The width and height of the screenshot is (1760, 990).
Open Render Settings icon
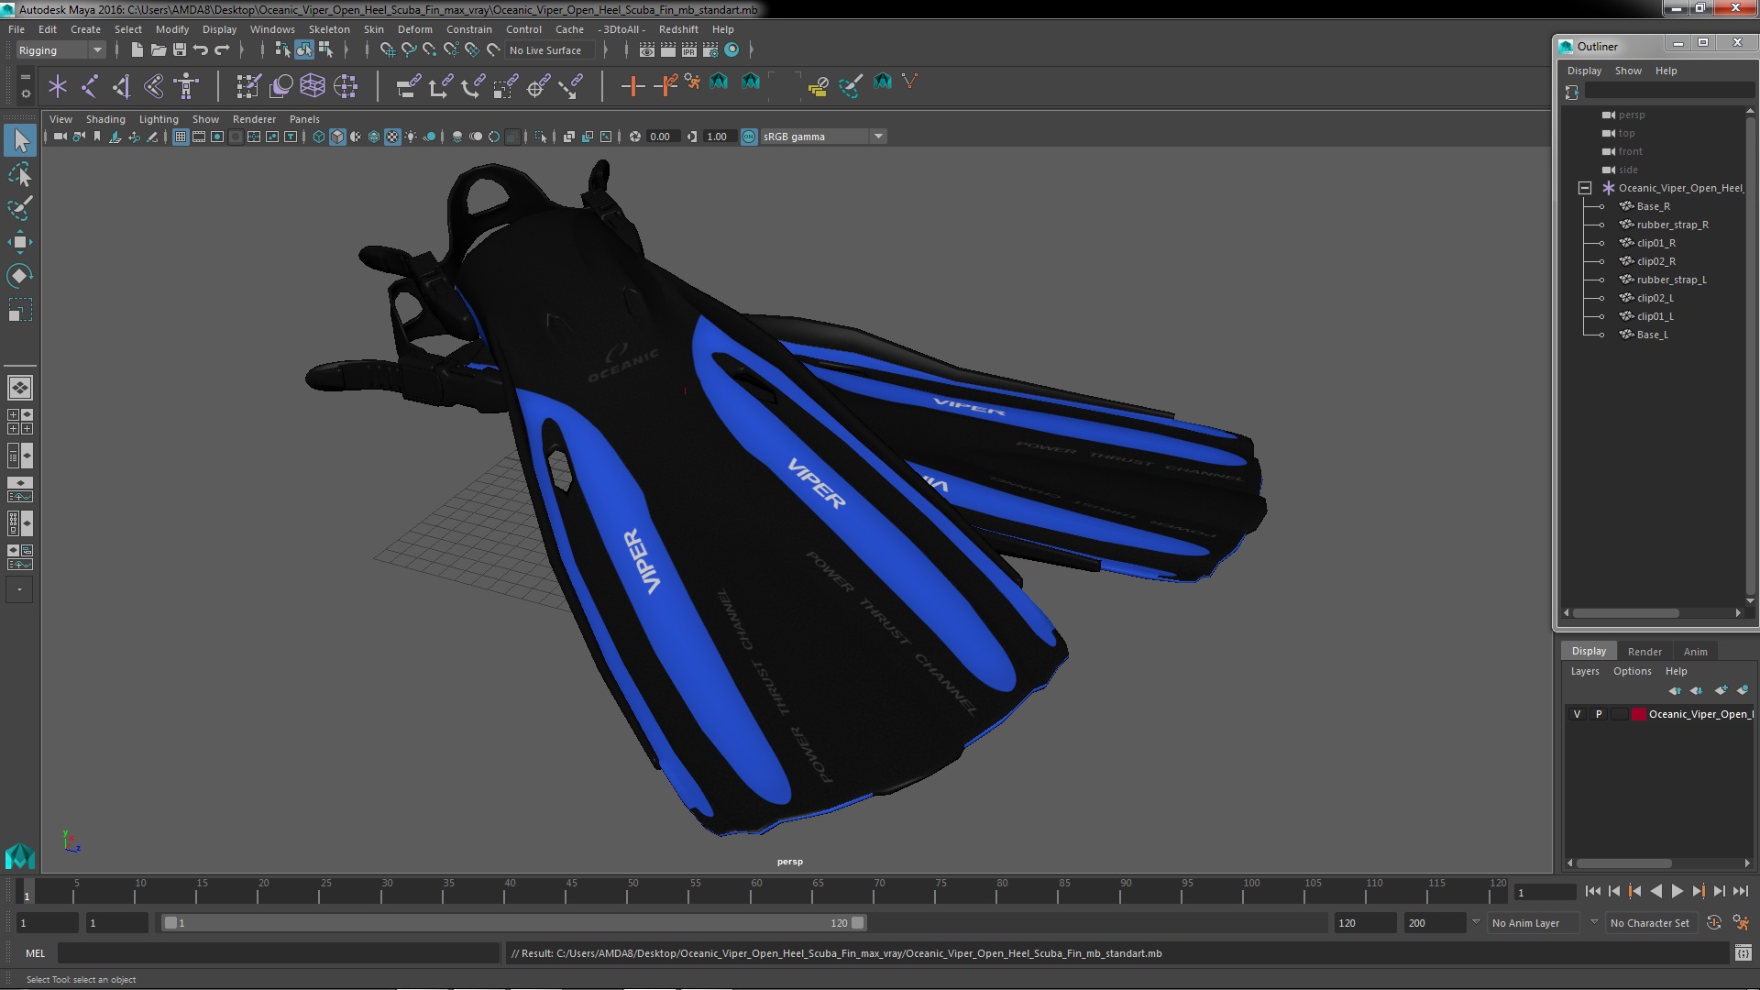710,49
